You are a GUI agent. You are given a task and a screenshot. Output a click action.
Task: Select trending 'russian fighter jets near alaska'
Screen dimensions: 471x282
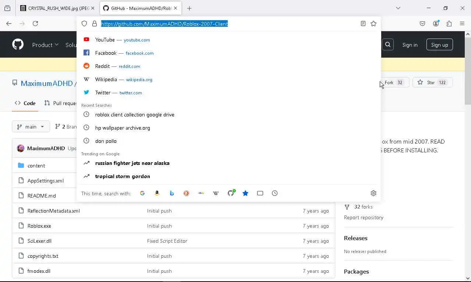tap(229, 163)
